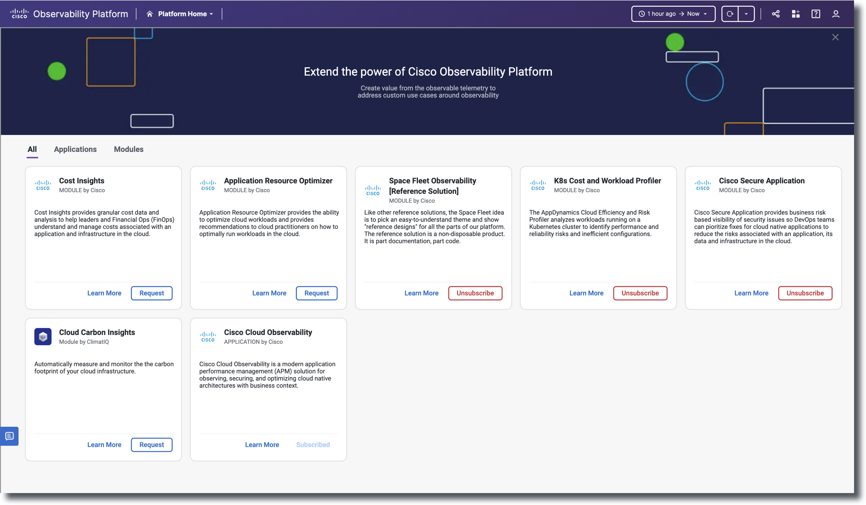
Task: Click the banner heading 'Extend the power of Cisco Observability Platform'
Action: tap(428, 71)
